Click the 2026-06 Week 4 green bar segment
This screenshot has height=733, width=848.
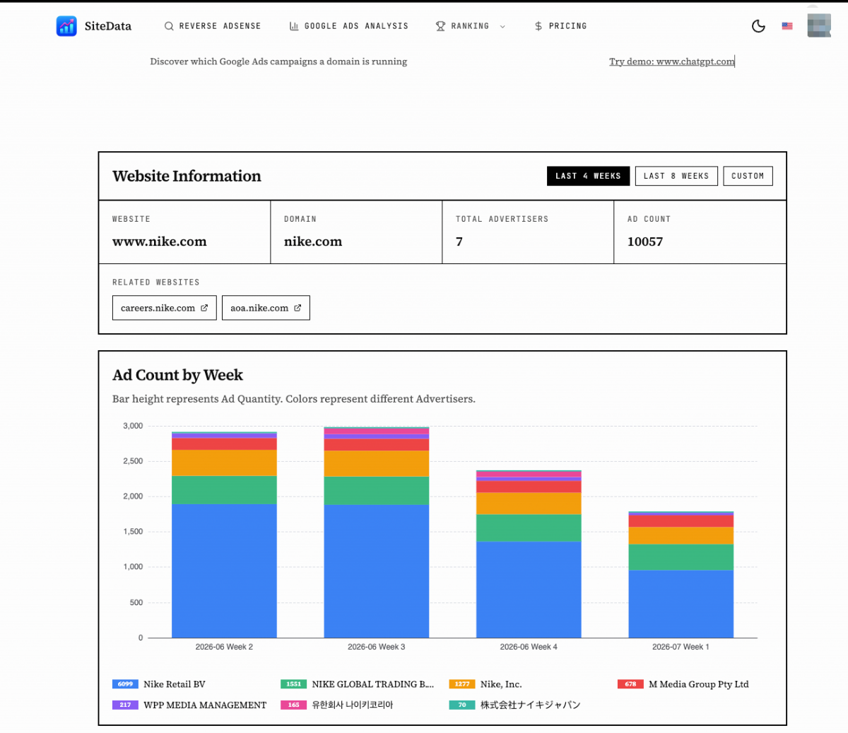click(529, 528)
